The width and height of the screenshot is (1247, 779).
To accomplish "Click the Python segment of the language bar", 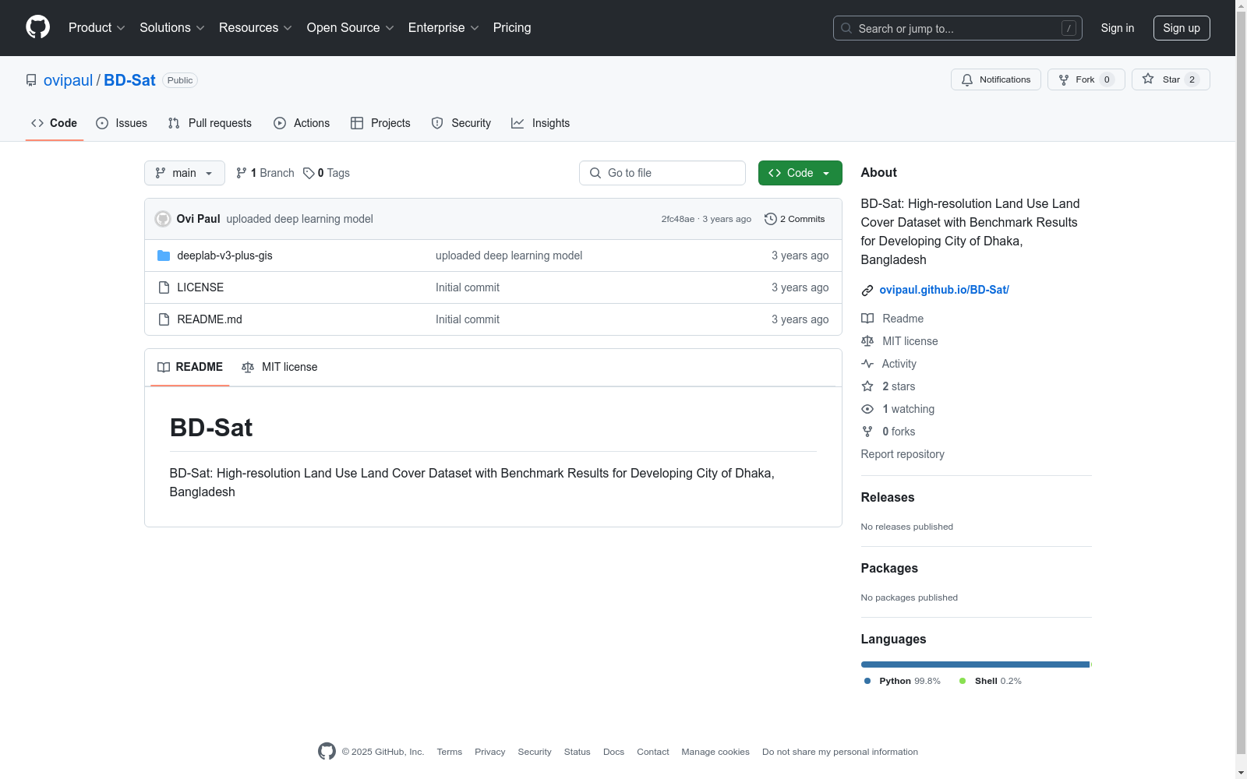I will tap(975, 664).
